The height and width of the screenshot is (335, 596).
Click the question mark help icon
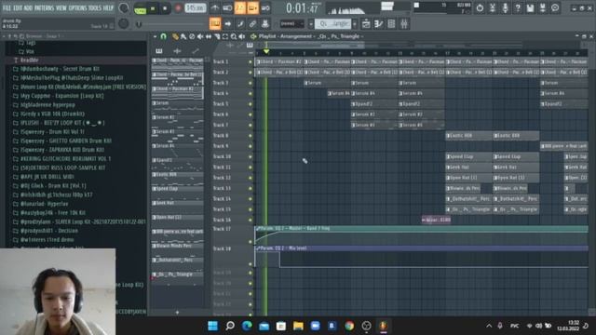click(x=518, y=7)
